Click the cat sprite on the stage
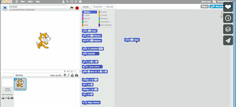 coord(44,41)
